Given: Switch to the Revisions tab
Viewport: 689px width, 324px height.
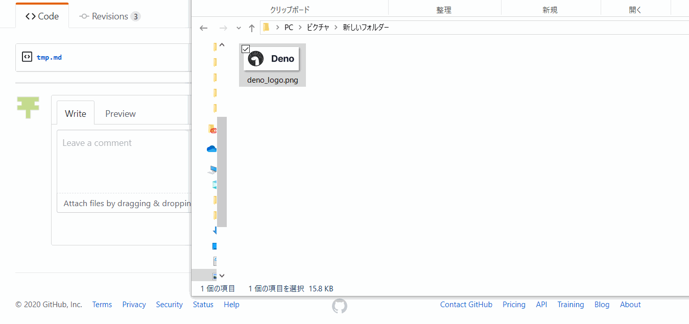Looking at the screenshot, I should coord(110,16).
